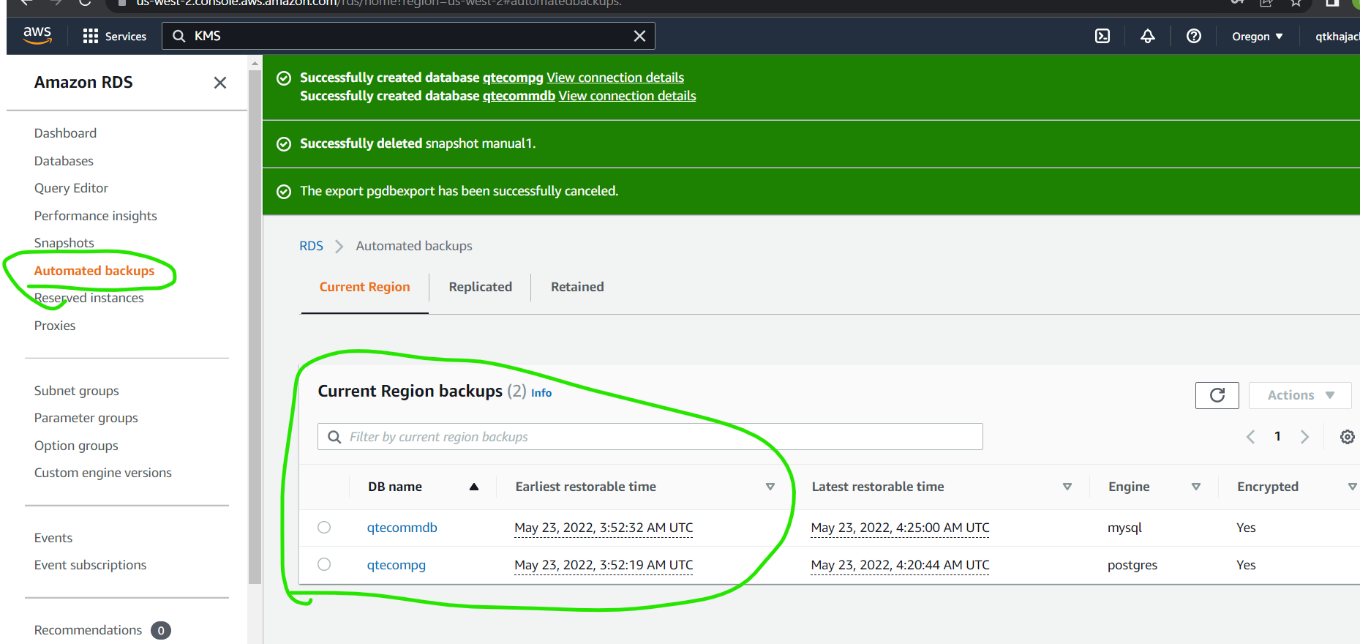
Task: Select the qtecompg backup radio button
Action: [324, 564]
